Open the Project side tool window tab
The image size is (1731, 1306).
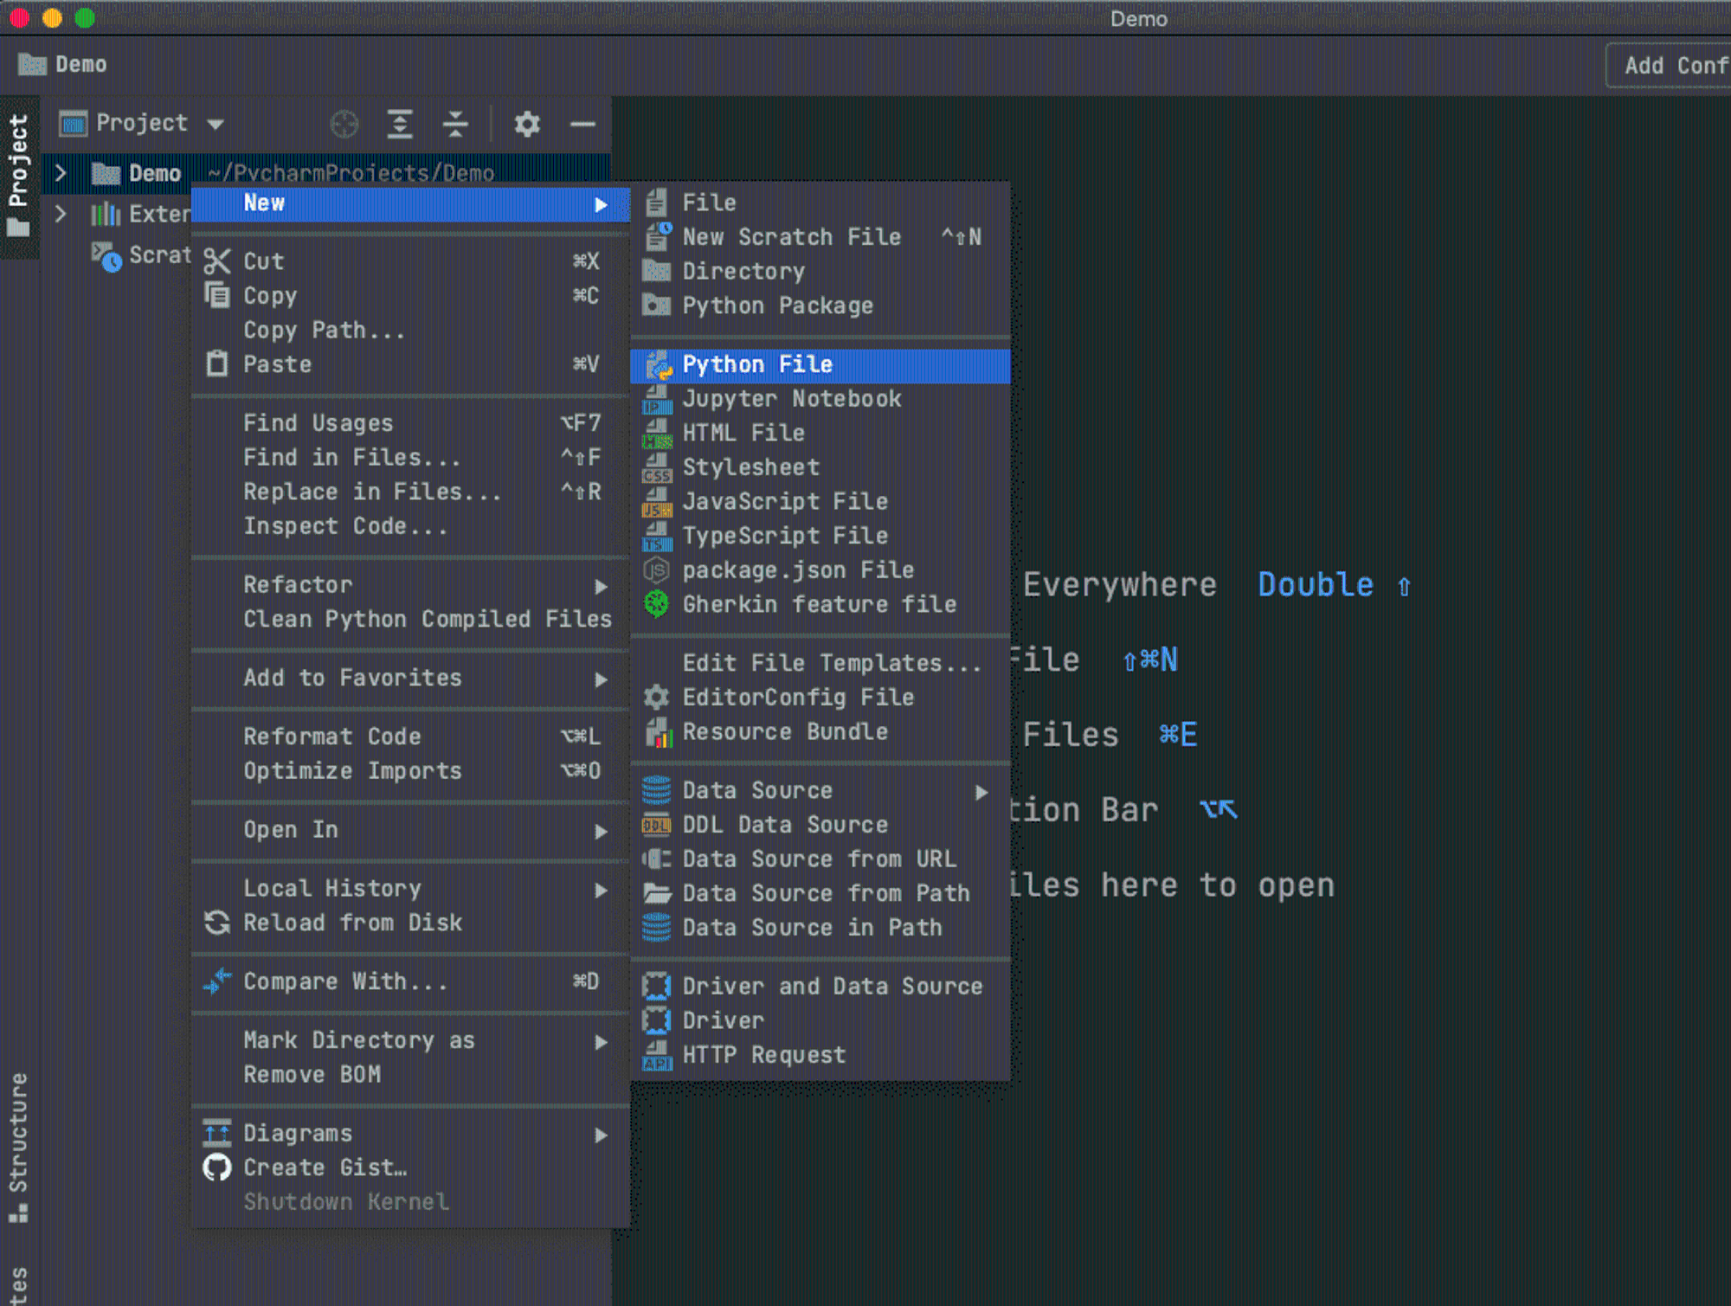18,176
